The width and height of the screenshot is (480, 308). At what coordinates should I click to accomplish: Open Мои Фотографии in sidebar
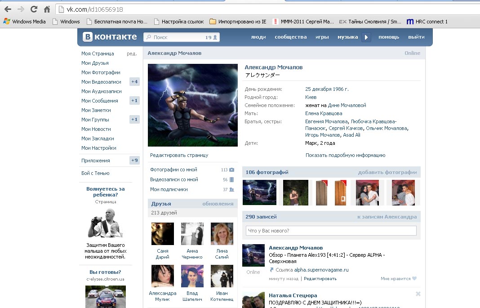click(101, 72)
